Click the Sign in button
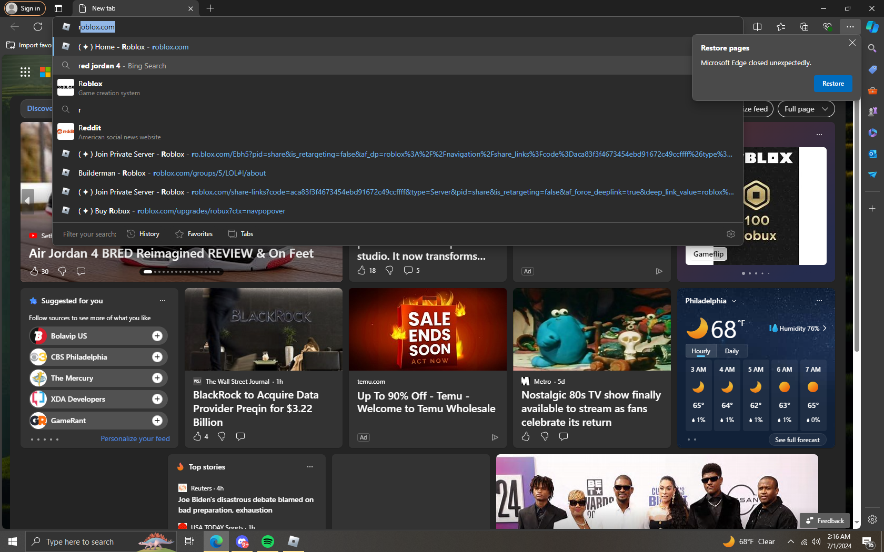 point(25,8)
